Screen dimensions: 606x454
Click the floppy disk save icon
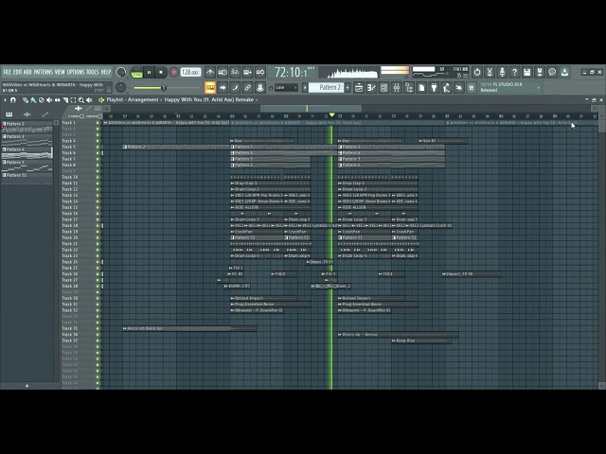(527, 72)
